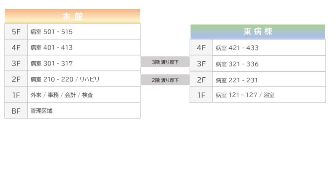Open 病室 221 - 231 row
This screenshot has height=187, width=336.
(x=269, y=80)
